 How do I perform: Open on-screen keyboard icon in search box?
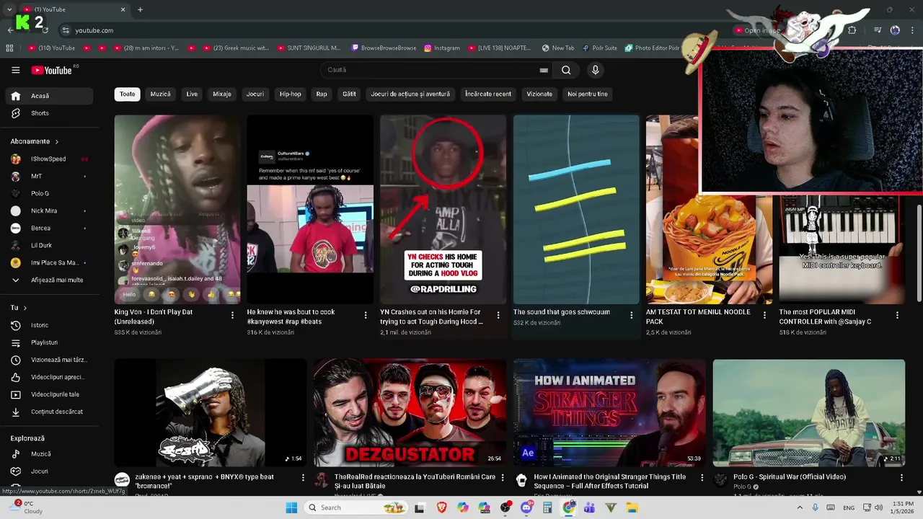[544, 70]
